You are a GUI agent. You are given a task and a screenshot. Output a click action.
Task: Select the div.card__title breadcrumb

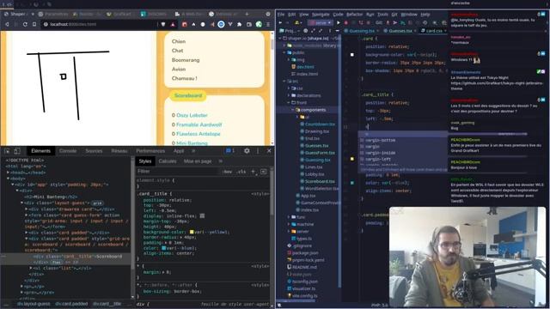(x=107, y=304)
